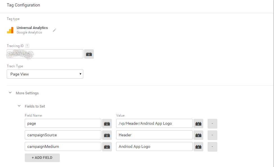Image resolution: width=274 pixels, height=167 pixels.
Task: Click the pencil edit icon beside Universal Analytics
Action: tap(55, 30)
